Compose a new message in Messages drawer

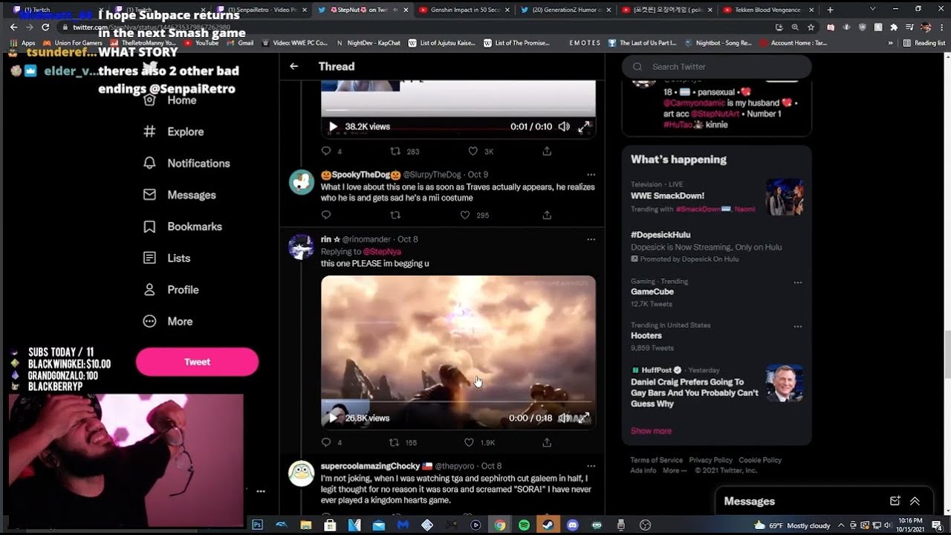click(x=895, y=501)
